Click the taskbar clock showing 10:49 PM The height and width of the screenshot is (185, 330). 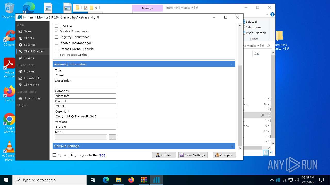308,180
